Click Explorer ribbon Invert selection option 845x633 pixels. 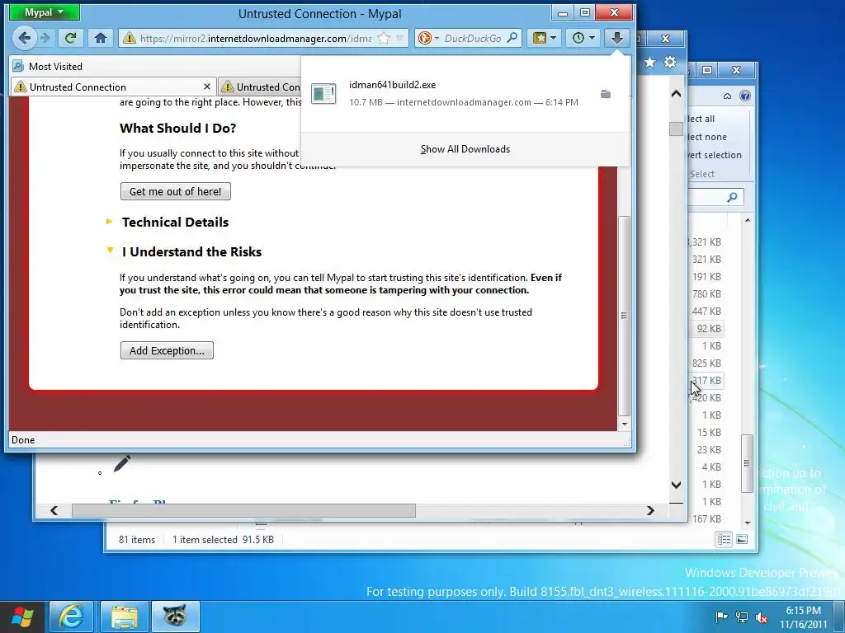pyautogui.click(x=715, y=155)
